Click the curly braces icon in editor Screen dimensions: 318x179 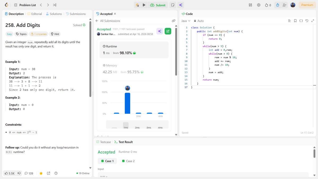click(x=301, y=21)
